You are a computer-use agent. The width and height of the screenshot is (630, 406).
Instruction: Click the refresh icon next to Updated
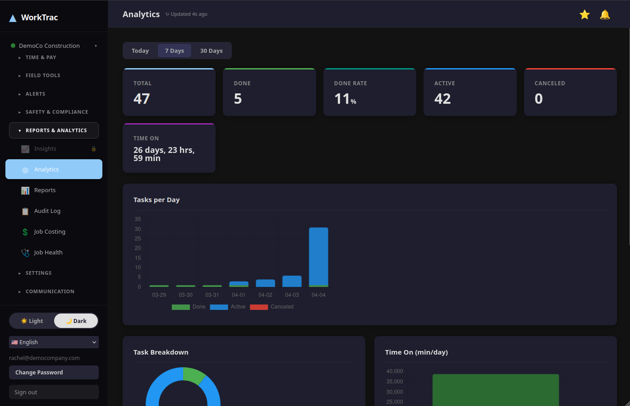click(167, 14)
